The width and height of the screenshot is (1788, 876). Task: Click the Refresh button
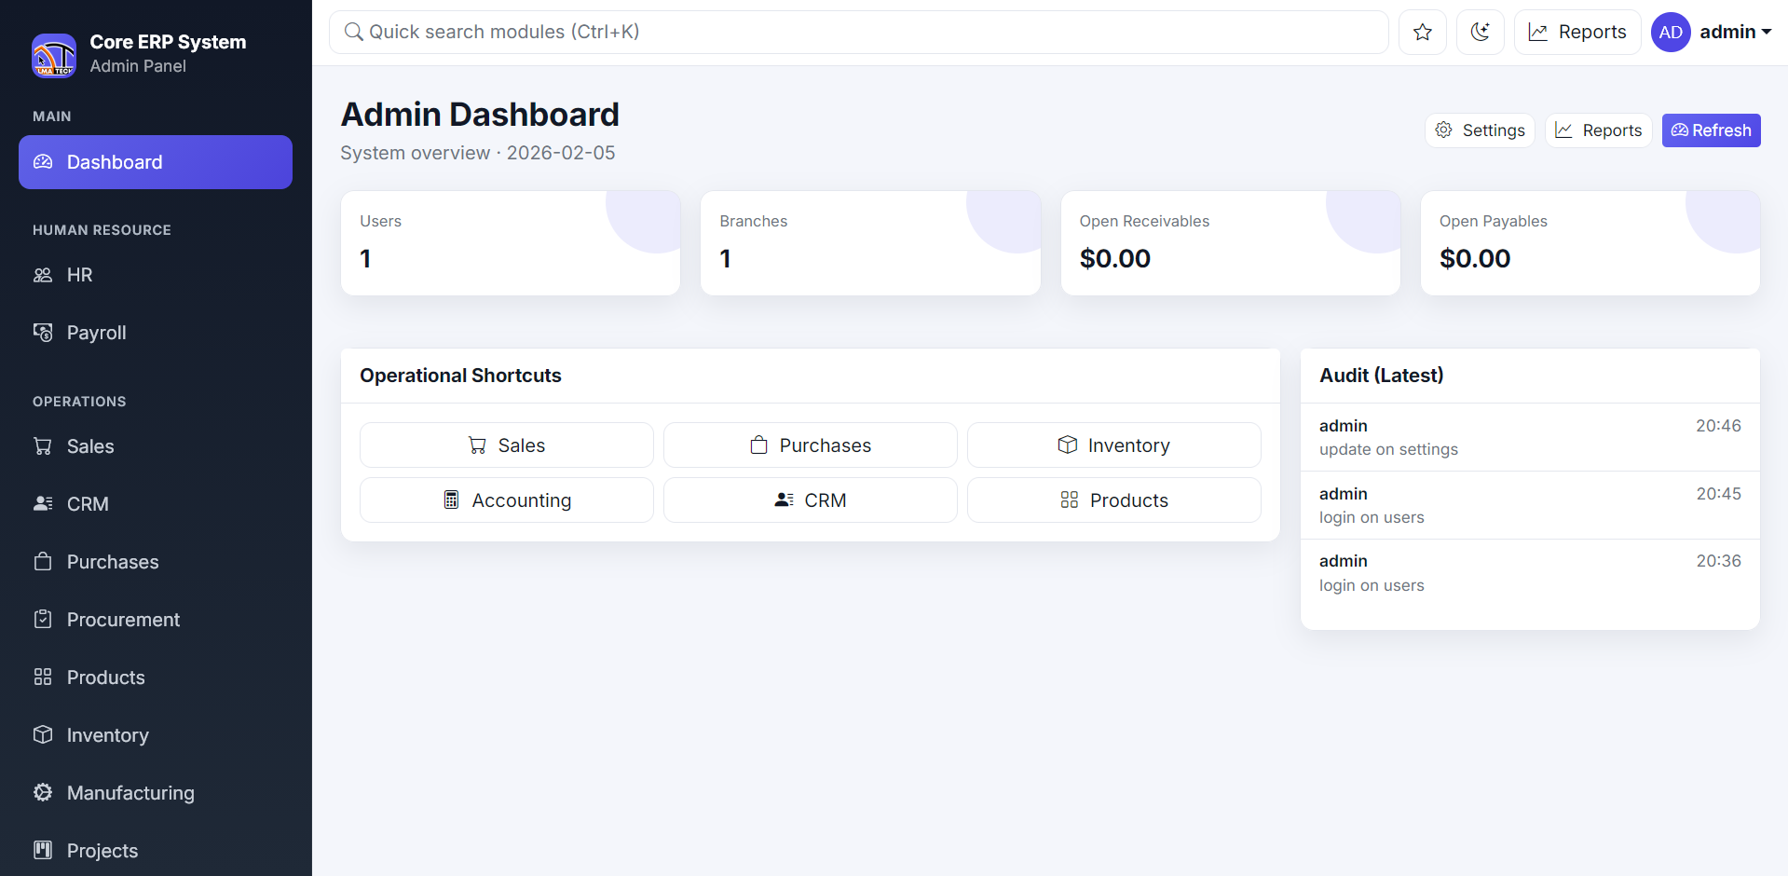1711,130
